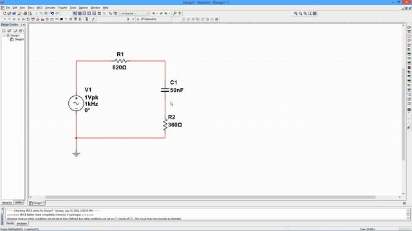Click the 1Vpk amplitude label
This screenshot has height=231, width=412.
[91, 98]
